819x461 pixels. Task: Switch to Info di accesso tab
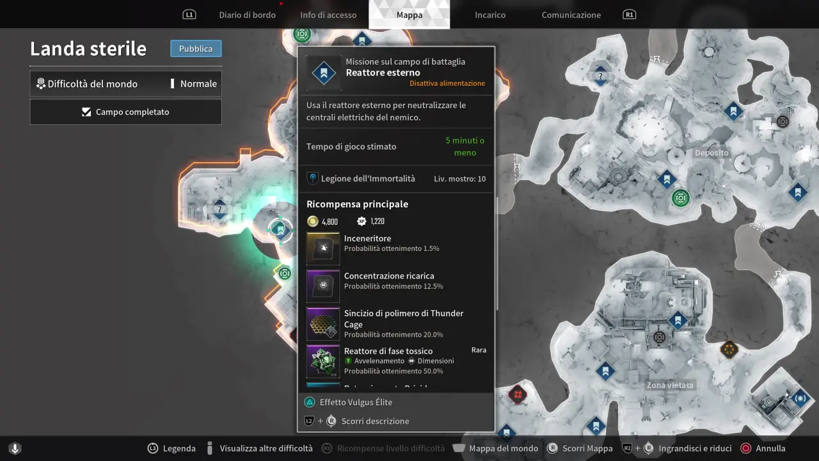coord(328,15)
